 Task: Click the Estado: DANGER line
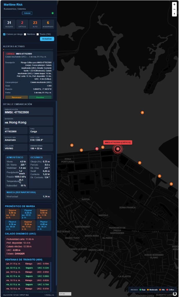click(16, 253)
